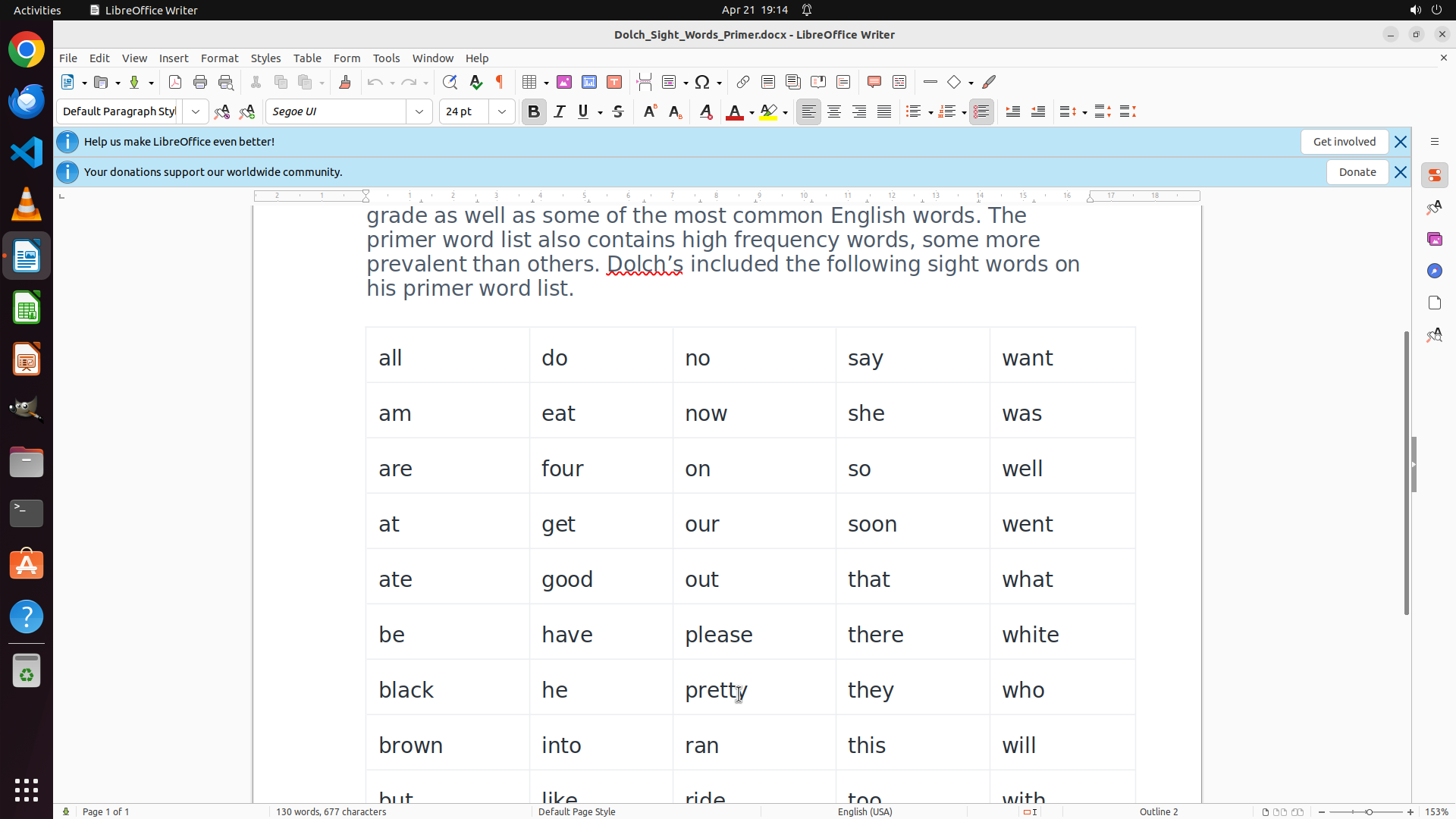Open the Table menu
The height and width of the screenshot is (819, 1456).
307,58
